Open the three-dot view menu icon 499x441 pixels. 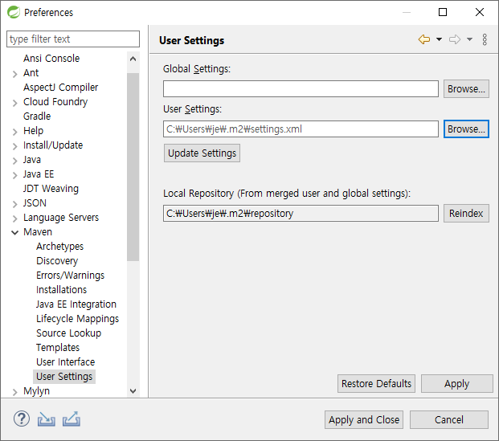[x=485, y=39]
